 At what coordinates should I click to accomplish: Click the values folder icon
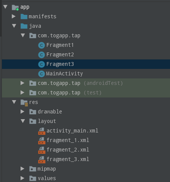pyautogui.click(x=33, y=178)
